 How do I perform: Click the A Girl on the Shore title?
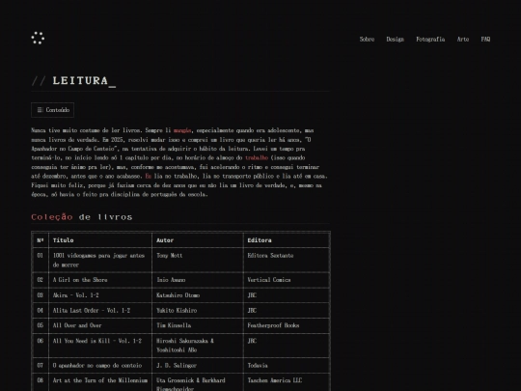(x=80, y=280)
